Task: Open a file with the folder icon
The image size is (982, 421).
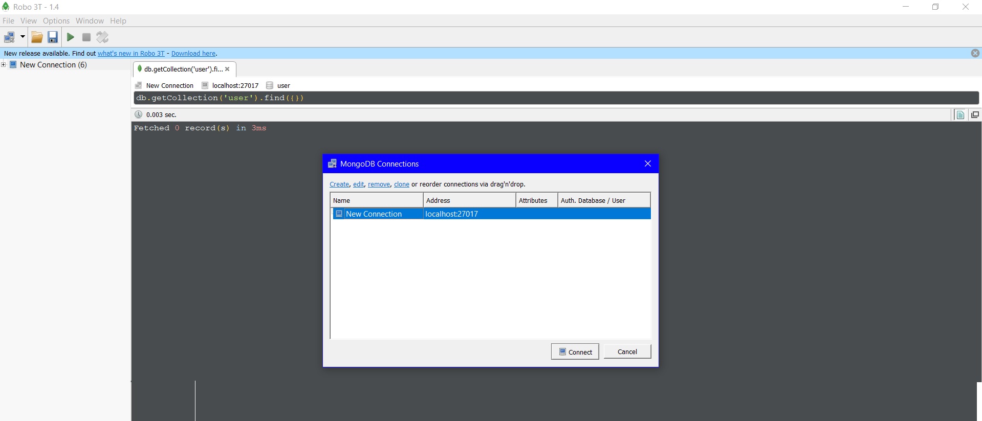Action: [37, 37]
